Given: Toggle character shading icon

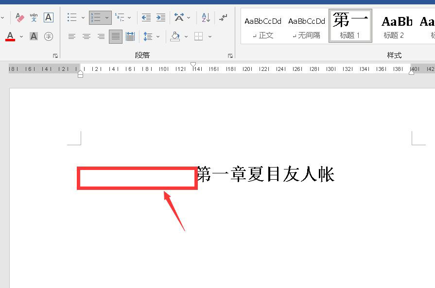Looking at the screenshot, I should (x=34, y=36).
